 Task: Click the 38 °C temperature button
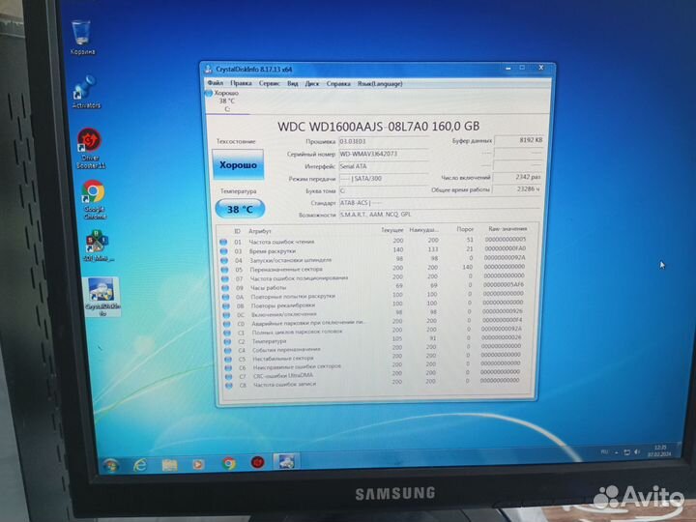click(237, 208)
